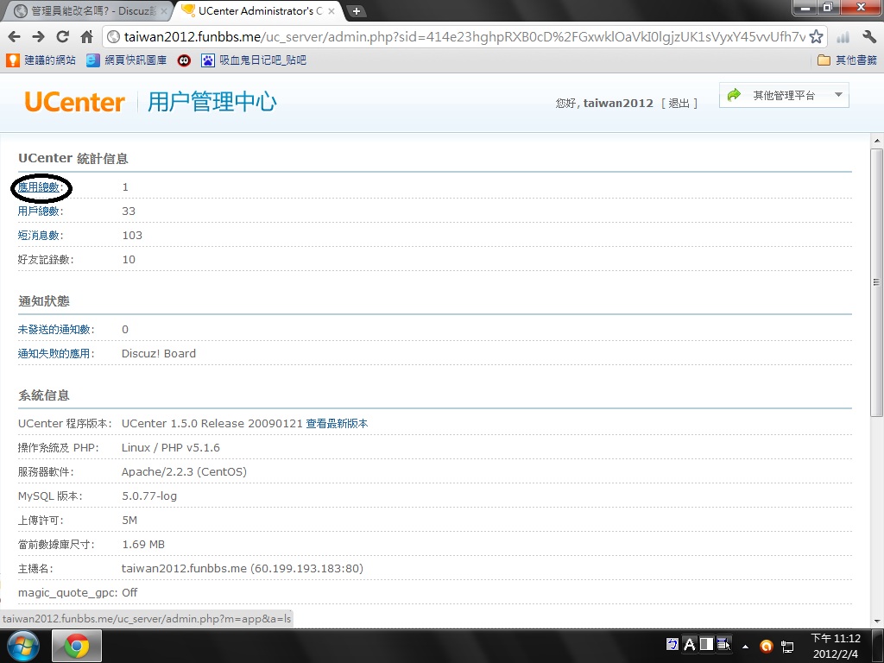Click the page vertical scrollbar down arrow

pos(876,620)
